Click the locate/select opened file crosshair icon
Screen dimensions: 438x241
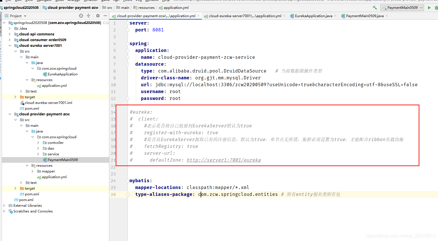[x=81, y=16]
